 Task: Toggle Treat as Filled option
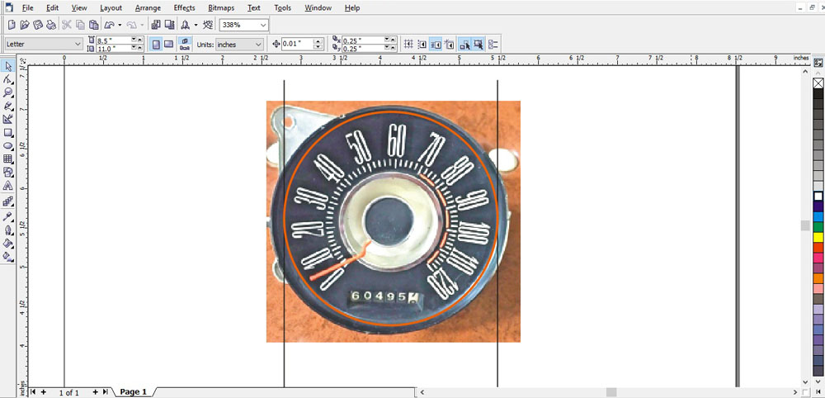[478, 45]
